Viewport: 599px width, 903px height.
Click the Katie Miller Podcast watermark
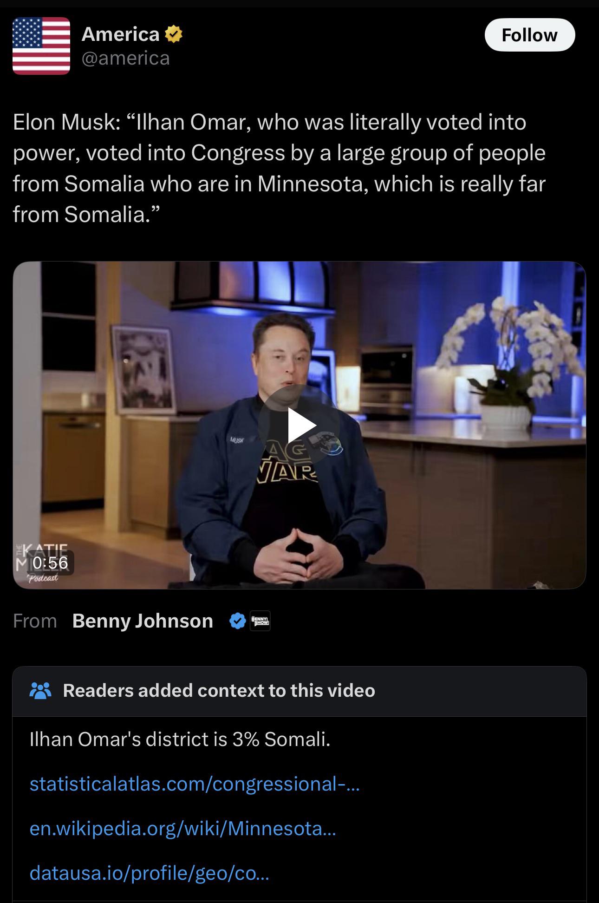42,563
